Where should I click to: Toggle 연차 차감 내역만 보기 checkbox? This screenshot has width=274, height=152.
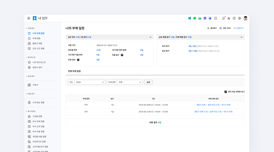pyautogui.click(x=226, y=92)
